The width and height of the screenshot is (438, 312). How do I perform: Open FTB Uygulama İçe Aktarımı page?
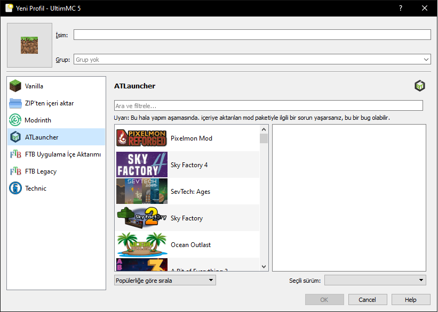click(x=57, y=154)
